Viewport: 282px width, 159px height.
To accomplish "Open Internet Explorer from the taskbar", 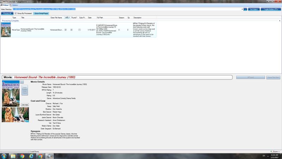I will (31, 156).
